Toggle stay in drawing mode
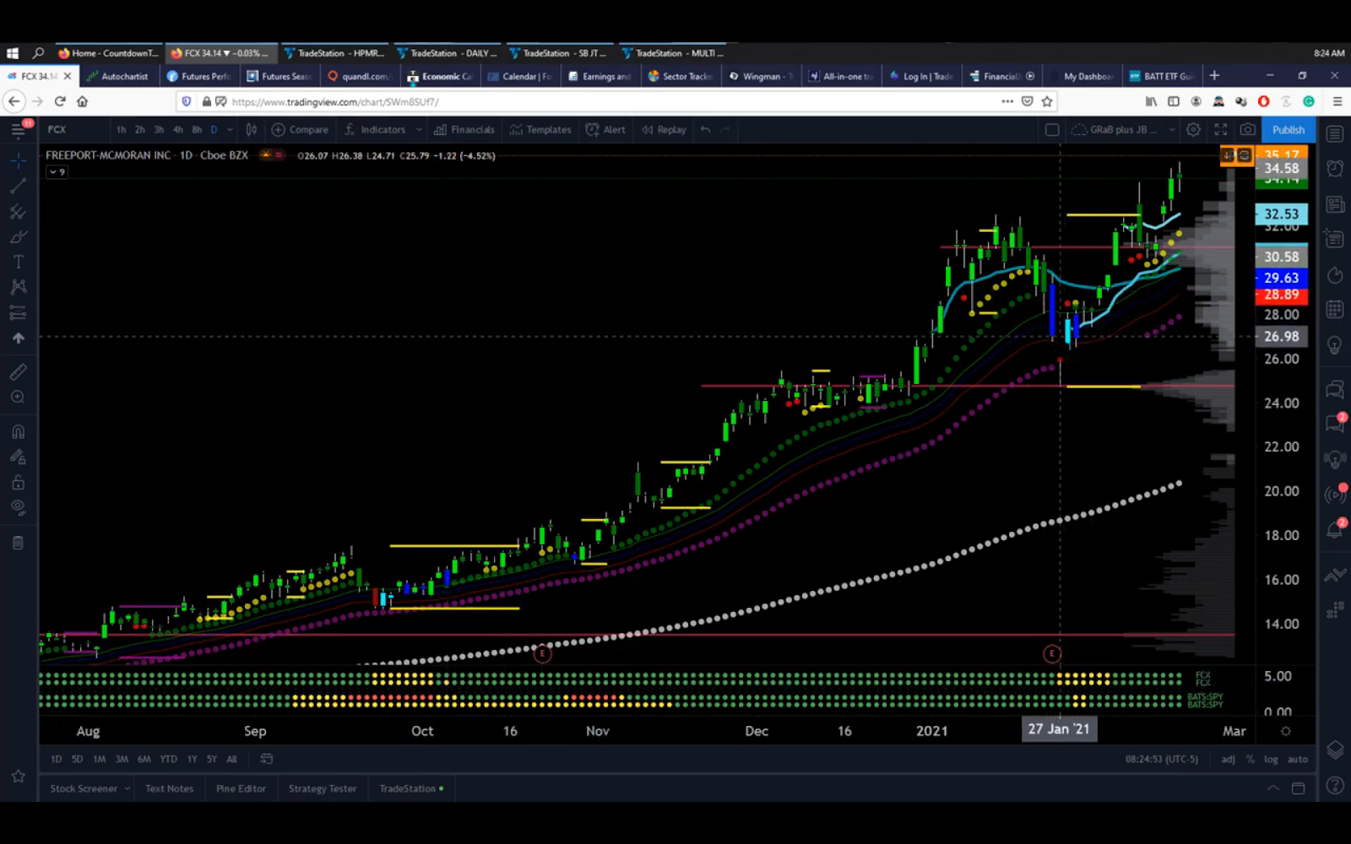The image size is (1351, 844). coord(18,457)
